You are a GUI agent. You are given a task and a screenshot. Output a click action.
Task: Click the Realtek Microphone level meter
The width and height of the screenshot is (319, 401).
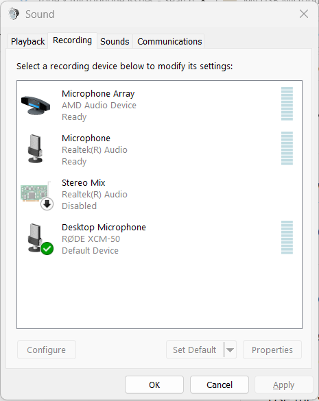tap(287, 148)
